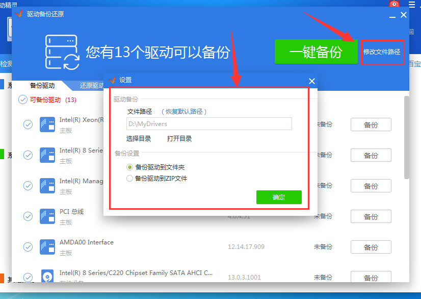The height and width of the screenshot is (299, 421).
Task: Click the Intel(R) Manag driver chip icon
Action: click(x=48, y=186)
